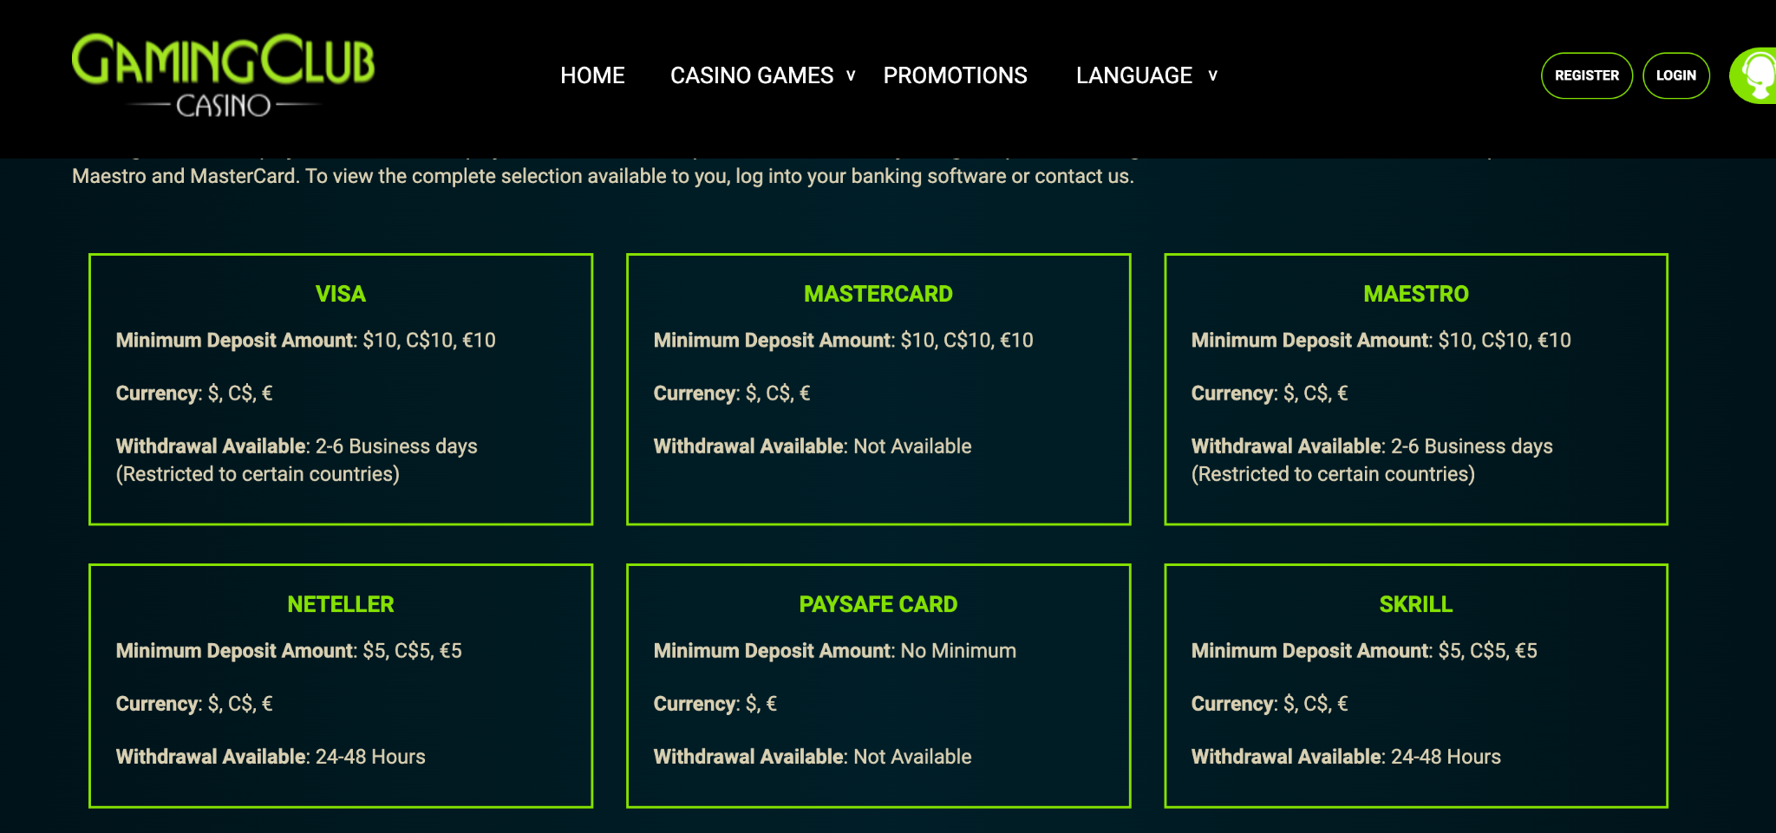Select the VISA payment card
Viewport: 1776px width, 833px height.
click(x=340, y=387)
